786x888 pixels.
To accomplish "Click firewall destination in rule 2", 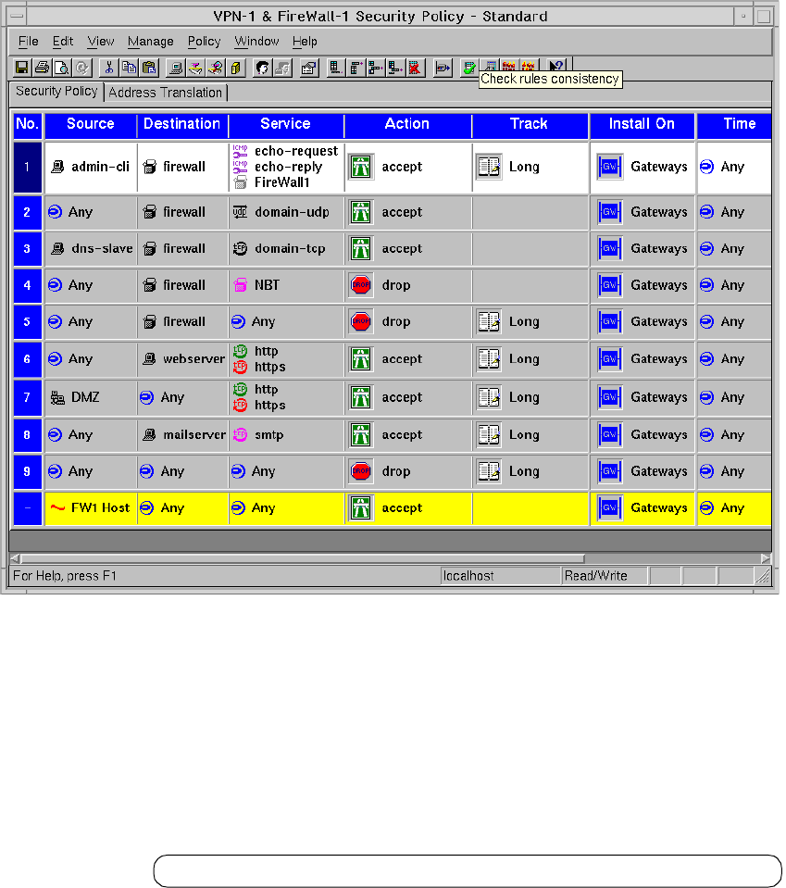I will [174, 212].
